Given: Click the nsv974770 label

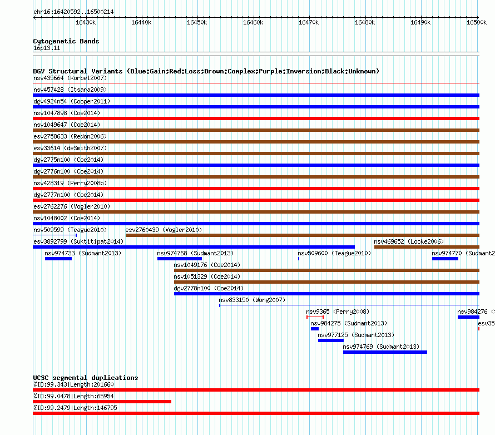Looking at the screenshot, I should click(x=463, y=253).
